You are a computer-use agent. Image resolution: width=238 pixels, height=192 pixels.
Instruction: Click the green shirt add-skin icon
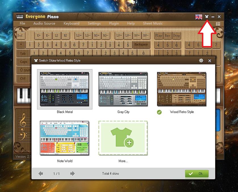pos(123,138)
